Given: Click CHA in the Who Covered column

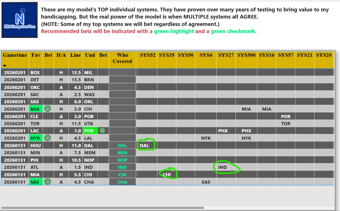Looking at the screenshot, I should pyautogui.click(x=122, y=182).
